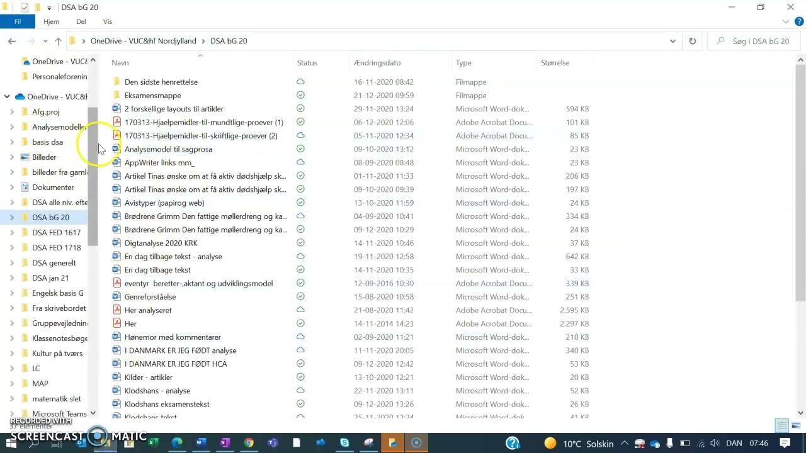Collapse the OneDrive - VUC& tree node
This screenshot has height=453, width=806.
(x=7, y=97)
